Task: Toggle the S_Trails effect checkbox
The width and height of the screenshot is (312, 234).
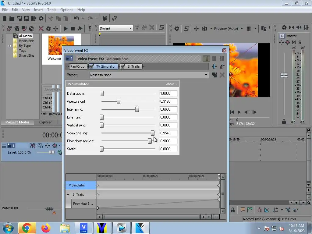Action: click(x=123, y=66)
